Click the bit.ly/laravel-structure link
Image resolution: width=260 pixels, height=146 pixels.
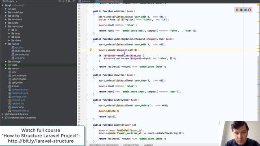(x=41, y=141)
